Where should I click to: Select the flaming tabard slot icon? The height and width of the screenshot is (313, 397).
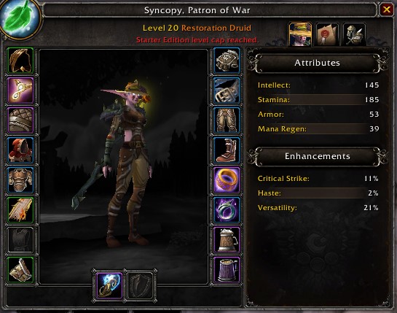click(x=20, y=210)
